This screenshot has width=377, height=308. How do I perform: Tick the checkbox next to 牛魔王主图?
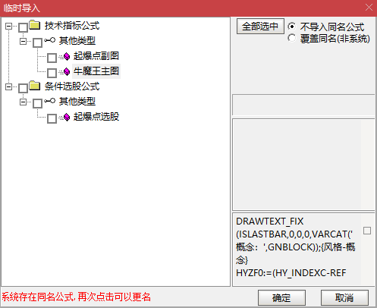click(x=52, y=73)
